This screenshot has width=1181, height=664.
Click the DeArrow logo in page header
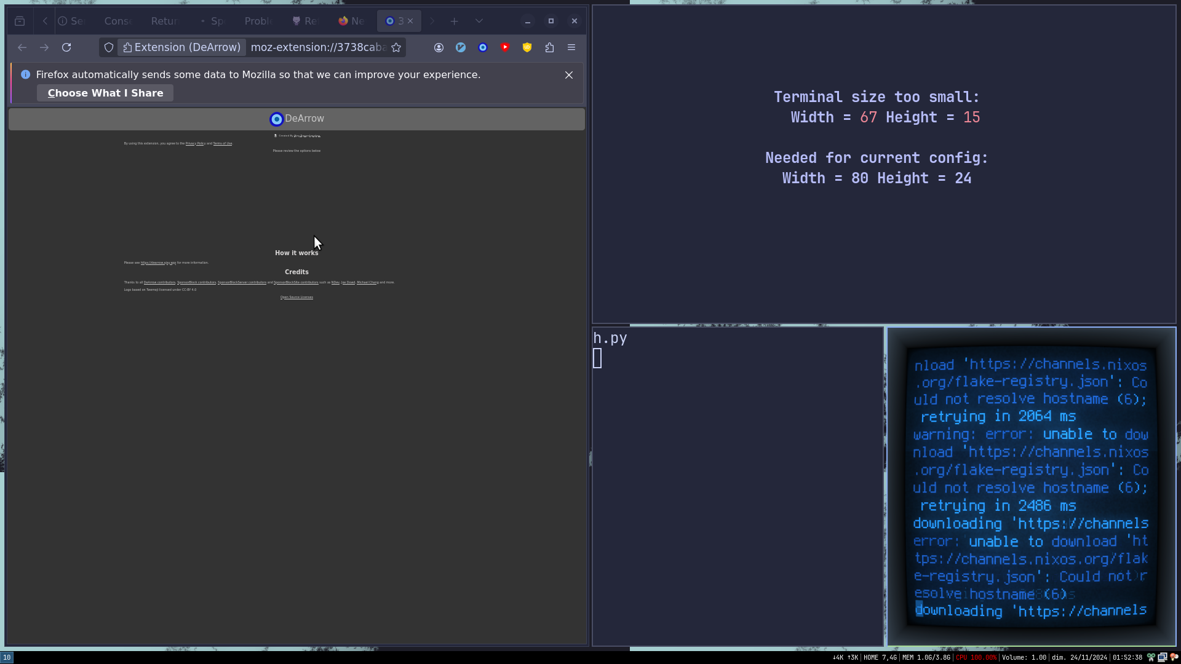tap(277, 119)
